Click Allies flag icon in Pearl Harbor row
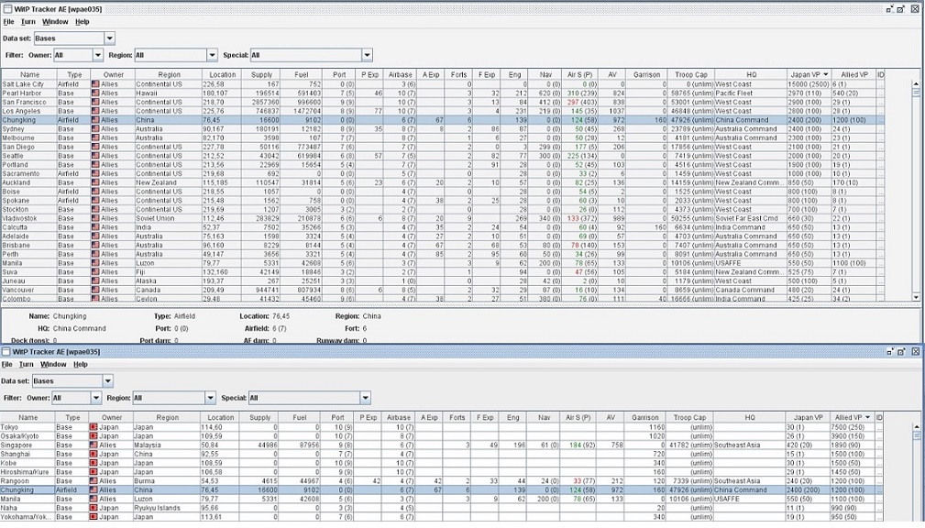 pos(95,93)
